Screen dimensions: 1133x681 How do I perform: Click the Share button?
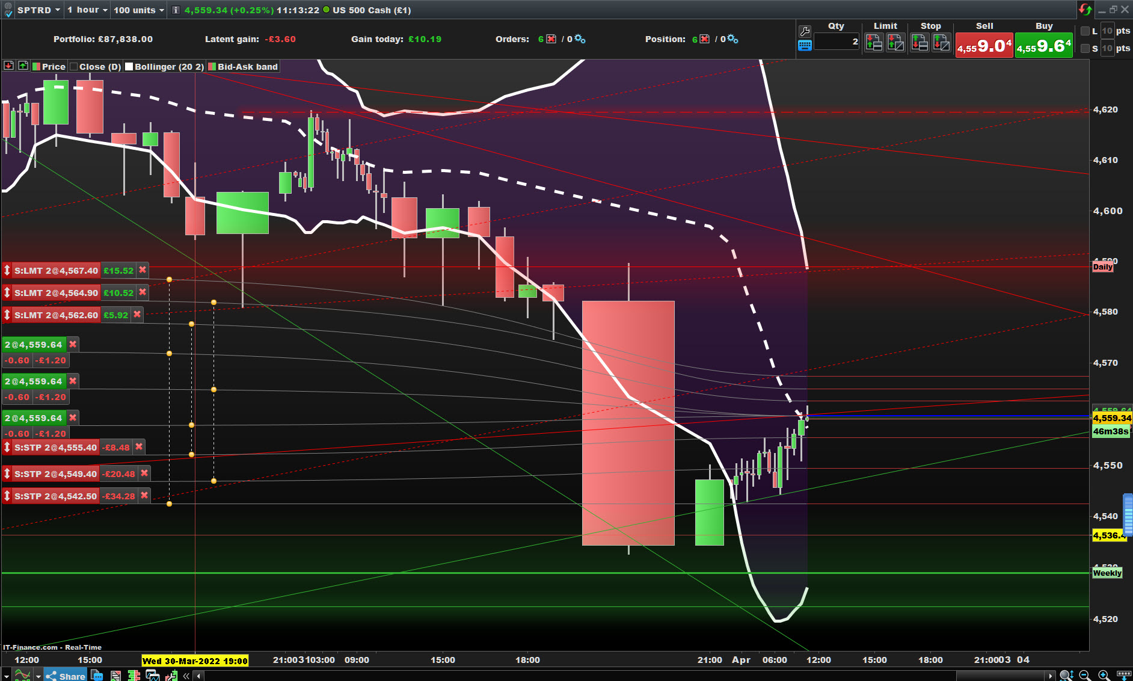[x=66, y=676]
